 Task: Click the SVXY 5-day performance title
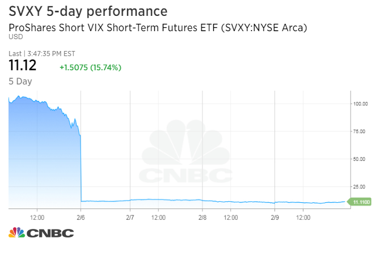point(88,11)
